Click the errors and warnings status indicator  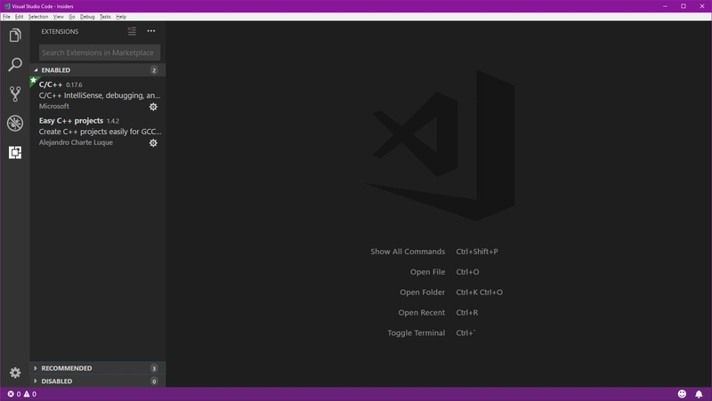(x=22, y=394)
